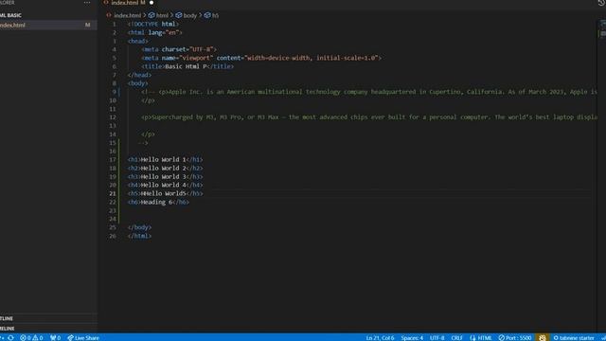Click html element in breadcrumb
Viewport: 606px width, 341px height.
point(162,15)
